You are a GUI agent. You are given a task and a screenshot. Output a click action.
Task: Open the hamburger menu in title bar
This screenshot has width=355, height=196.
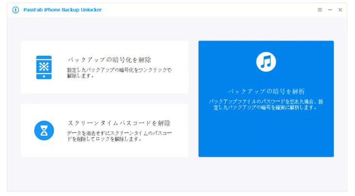pyautogui.click(x=320, y=10)
